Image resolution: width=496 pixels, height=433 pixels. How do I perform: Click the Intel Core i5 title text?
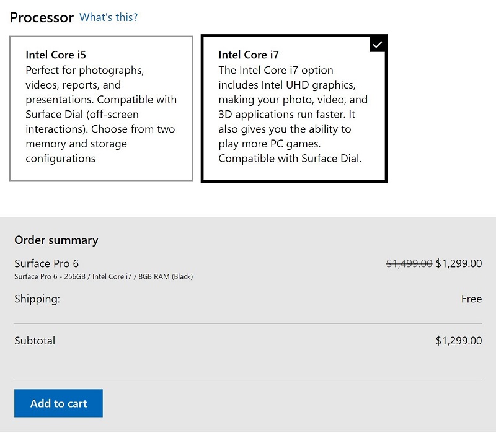[56, 55]
